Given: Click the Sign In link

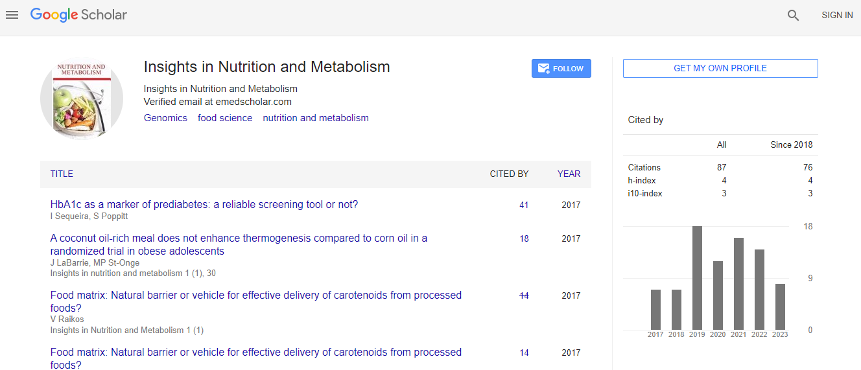Looking at the screenshot, I should click(x=836, y=15).
